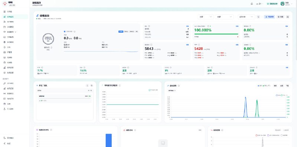Click the info icon beside the throughput trend title
This screenshot has width=297, height=147.
tap(179, 86)
